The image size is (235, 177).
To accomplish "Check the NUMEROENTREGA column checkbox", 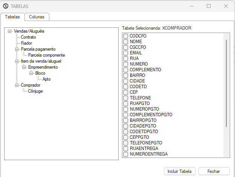I will pos(125,154).
